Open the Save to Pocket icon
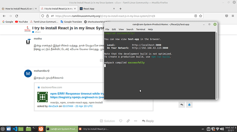This screenshot has width=237, height=132. click(x=226, y=16)
